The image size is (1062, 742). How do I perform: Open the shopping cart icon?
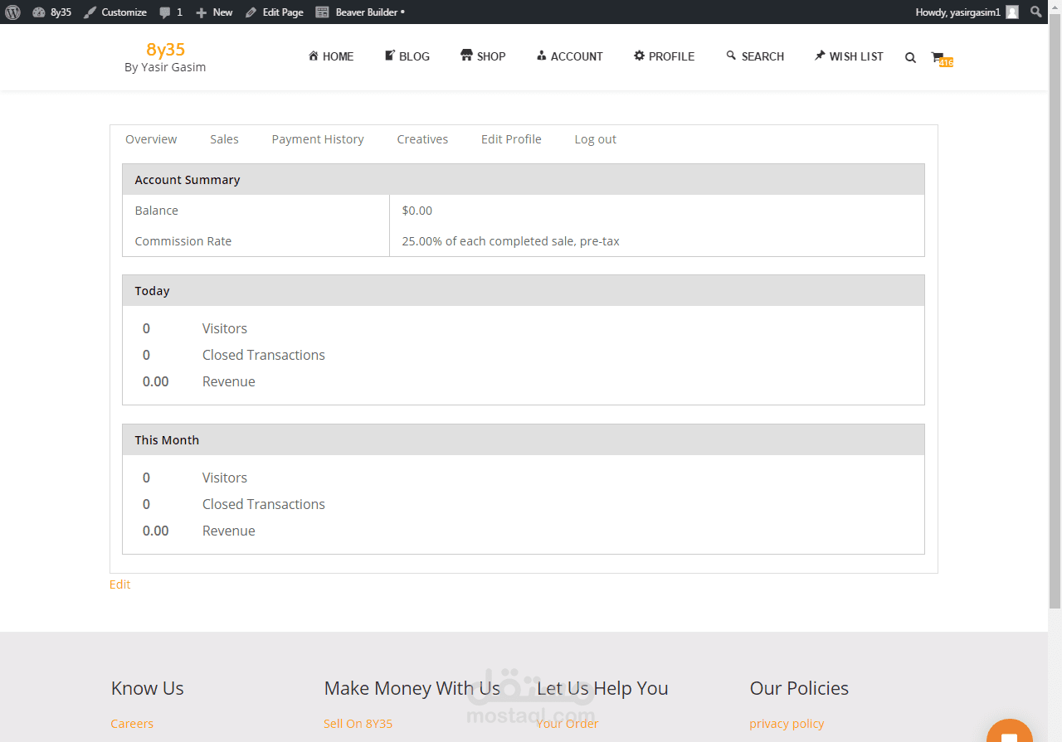coord(941,58)
